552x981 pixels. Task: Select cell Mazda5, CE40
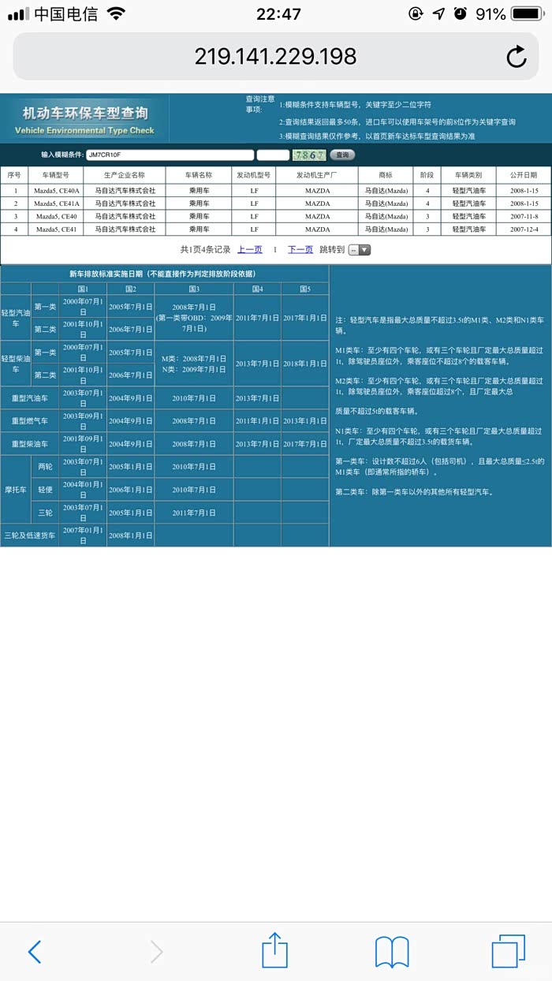coord(56,216)
